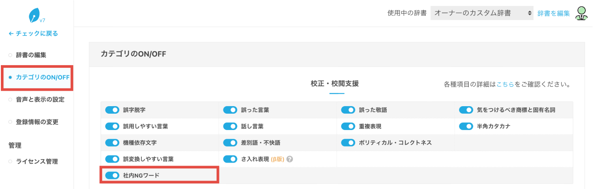Screen dimensions: 600x189
Task: Select the 校正・校閲支援 tab
Action: [x=334, y=84]
